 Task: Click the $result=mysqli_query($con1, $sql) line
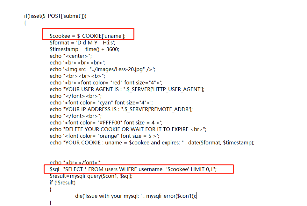pos(91,176)
